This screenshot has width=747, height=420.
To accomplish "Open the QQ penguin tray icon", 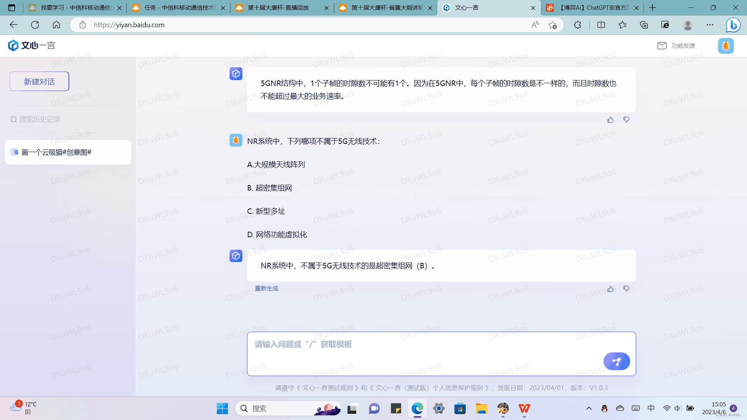I will click(x=604, y=408).
